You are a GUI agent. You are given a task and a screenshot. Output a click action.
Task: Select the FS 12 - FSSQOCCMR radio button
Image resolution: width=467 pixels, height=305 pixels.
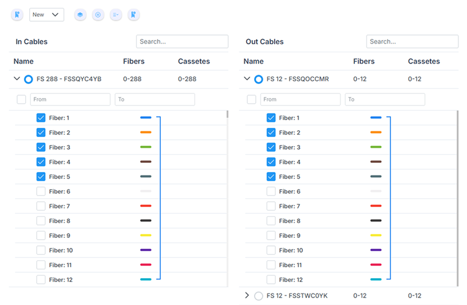(x=259, y=79)
